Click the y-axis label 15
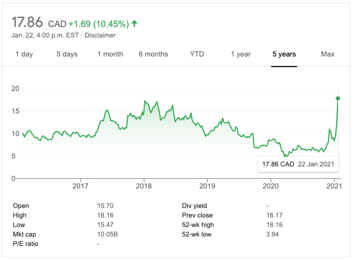 click(x=15, y=111)
